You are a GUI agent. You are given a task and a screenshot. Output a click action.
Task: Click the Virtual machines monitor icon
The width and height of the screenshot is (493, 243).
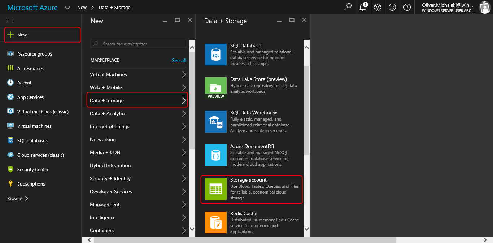tap(10, 126)
